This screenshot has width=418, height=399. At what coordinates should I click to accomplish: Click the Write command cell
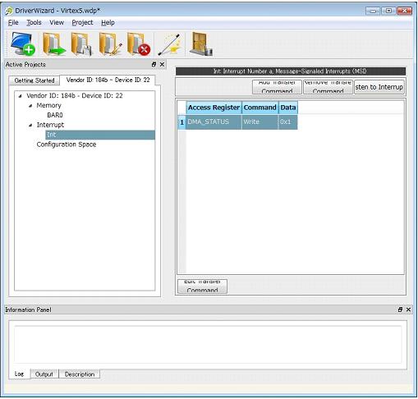coord(260,122)
